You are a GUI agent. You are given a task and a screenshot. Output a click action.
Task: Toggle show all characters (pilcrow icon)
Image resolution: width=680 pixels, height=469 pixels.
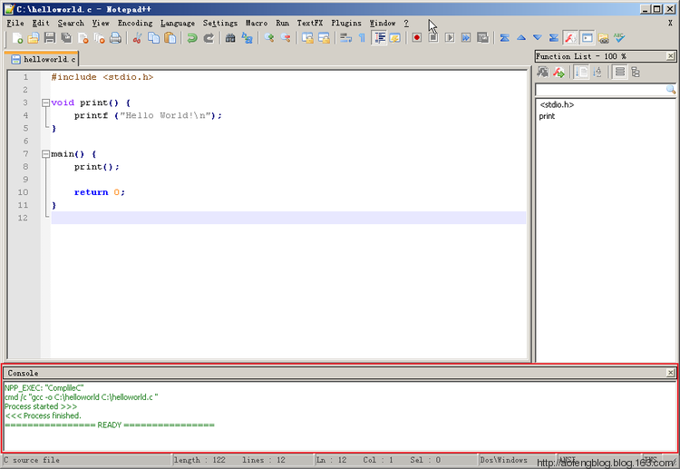click(x=362, y=38)
